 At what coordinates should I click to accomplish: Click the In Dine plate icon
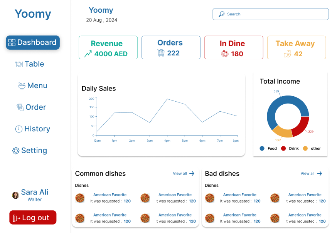225,54
